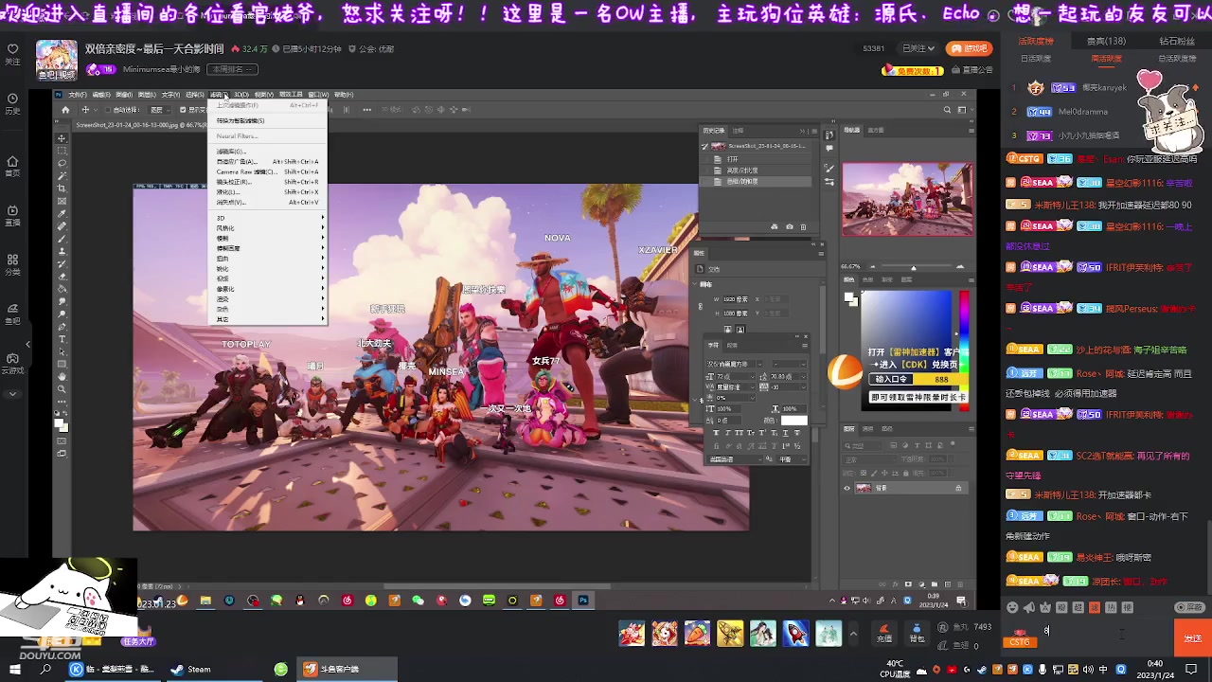The image size is (1212, 682).
Task: Click the character color white swatch
Action: pyautogui.click(x=793, y=421)
